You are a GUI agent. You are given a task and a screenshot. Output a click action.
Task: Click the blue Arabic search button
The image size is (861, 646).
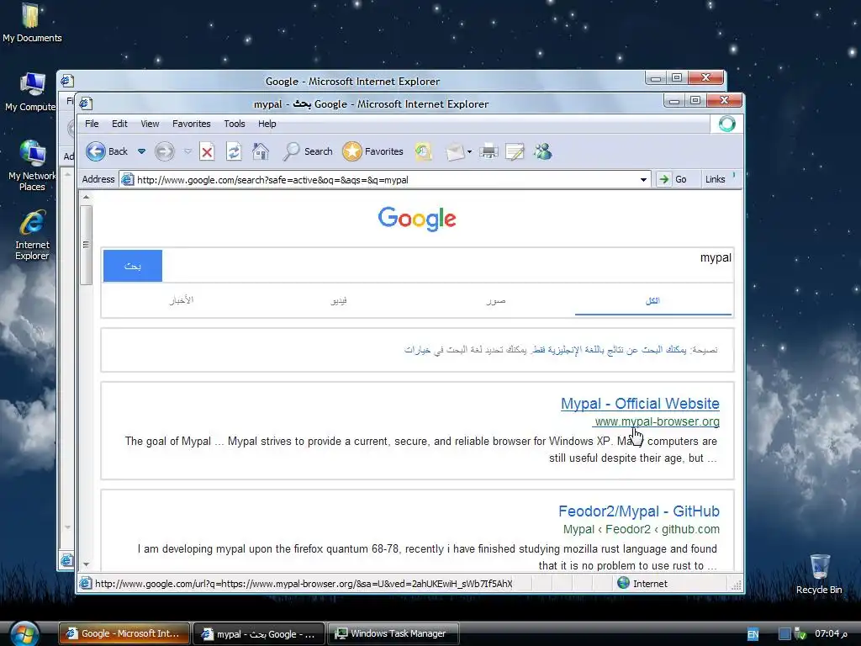133,266
